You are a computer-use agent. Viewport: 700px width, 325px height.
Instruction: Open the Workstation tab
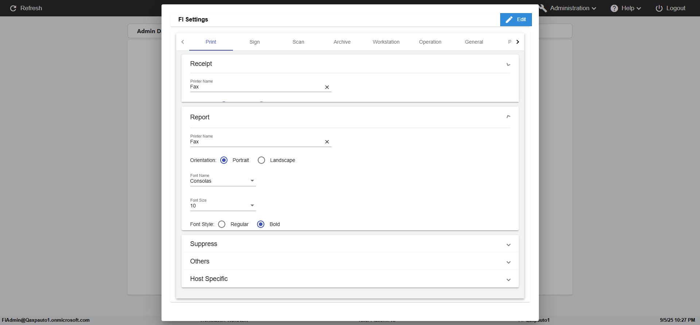(x=386, y=42)
